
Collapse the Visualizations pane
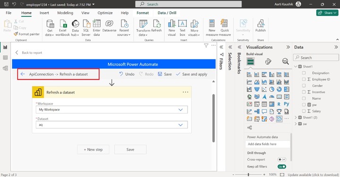point(288,47)
